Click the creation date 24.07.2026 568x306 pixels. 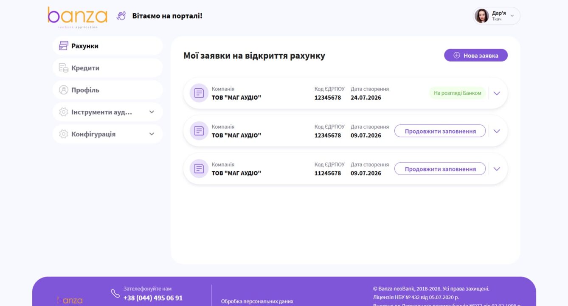tap(366, 98)
